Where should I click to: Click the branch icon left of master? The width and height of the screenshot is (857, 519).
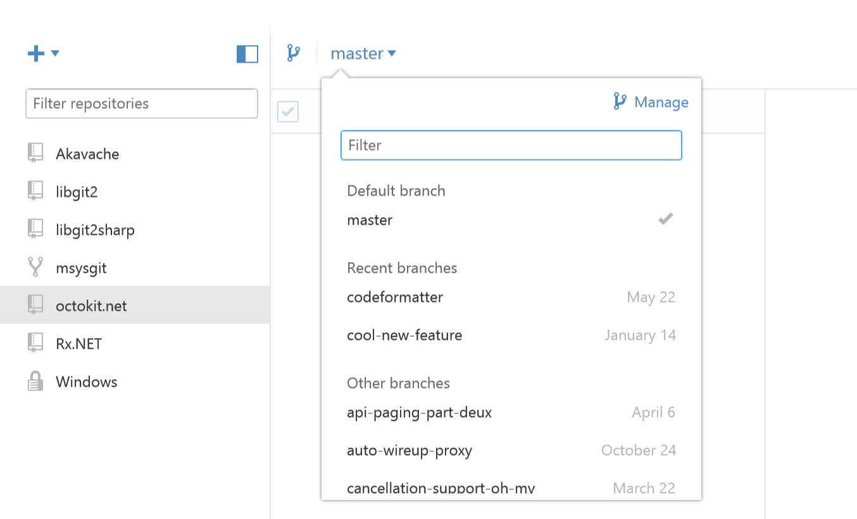(x=293, y=53)
